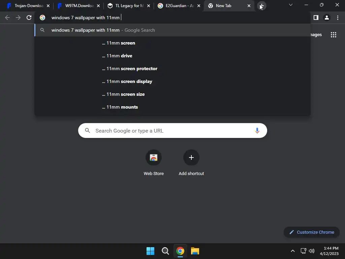Click the voice search microphone
This screenshot has width=345, height=259.
tap(257, 131)
